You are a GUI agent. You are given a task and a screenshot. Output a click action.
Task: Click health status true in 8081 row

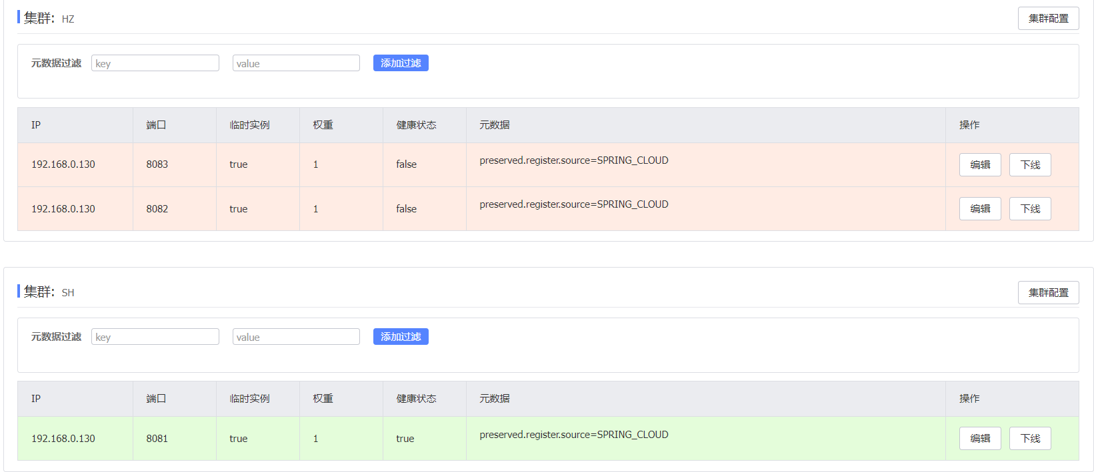click(405, 439)
